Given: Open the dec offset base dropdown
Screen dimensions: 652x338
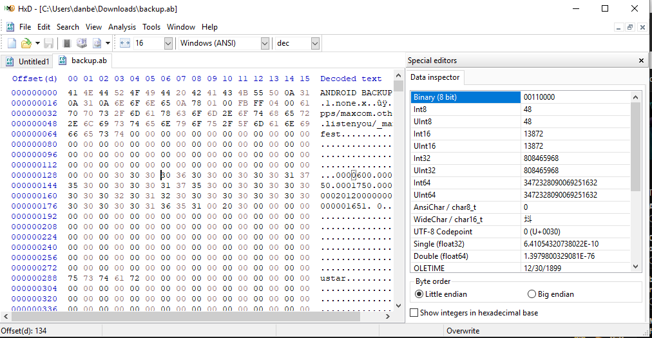Looking at the screenshot, I should 315,43.
